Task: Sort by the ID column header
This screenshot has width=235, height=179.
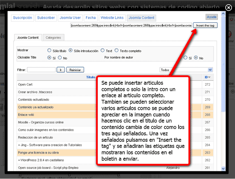Action: click(x=208, y=77)
